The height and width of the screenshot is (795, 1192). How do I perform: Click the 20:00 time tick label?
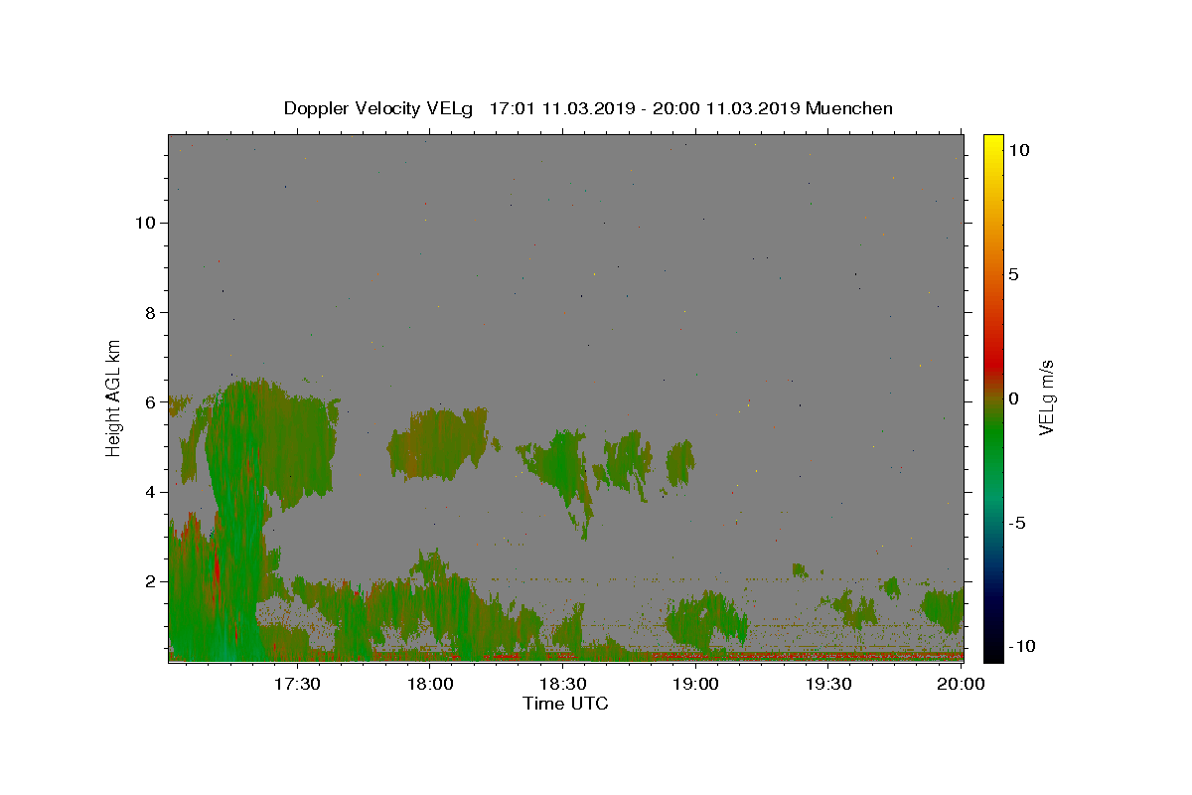(961, 685)
